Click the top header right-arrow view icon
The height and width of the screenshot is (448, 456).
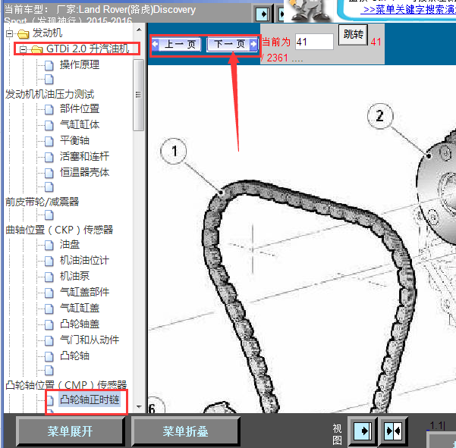click(x=263, y=14)
